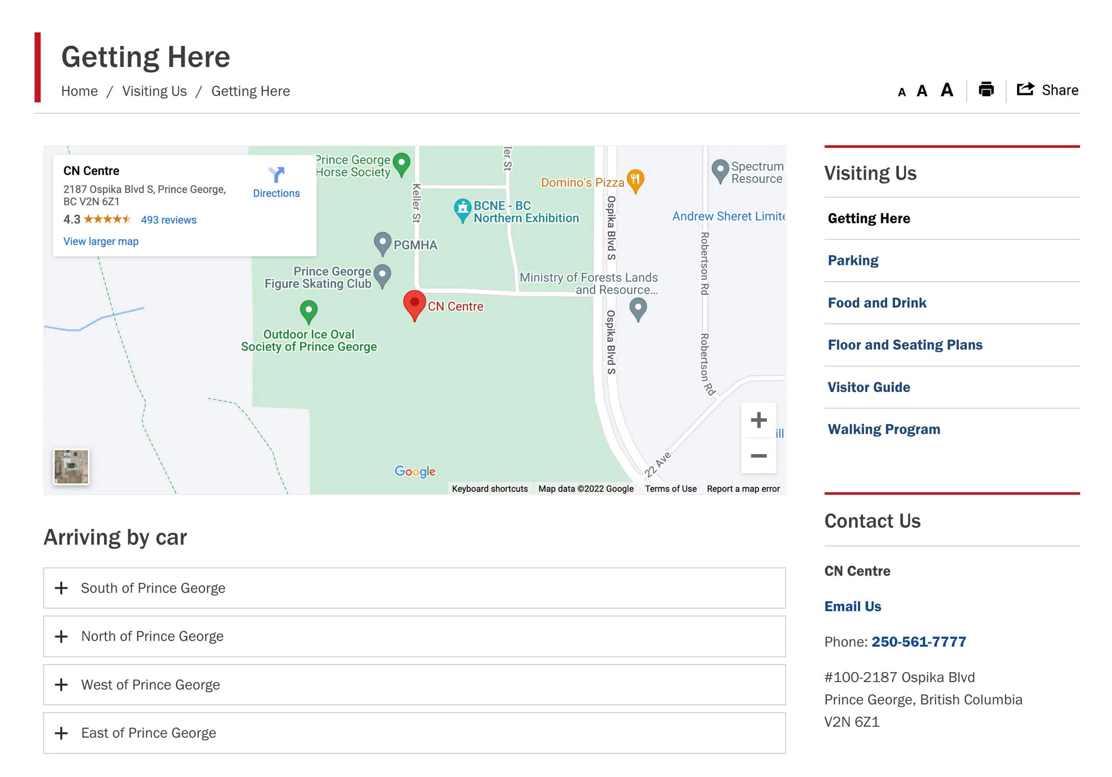Click the red CN Centre map pin
Image resolution: width=1112 pixels, height=777 pixels.
(x=414, y=306)
